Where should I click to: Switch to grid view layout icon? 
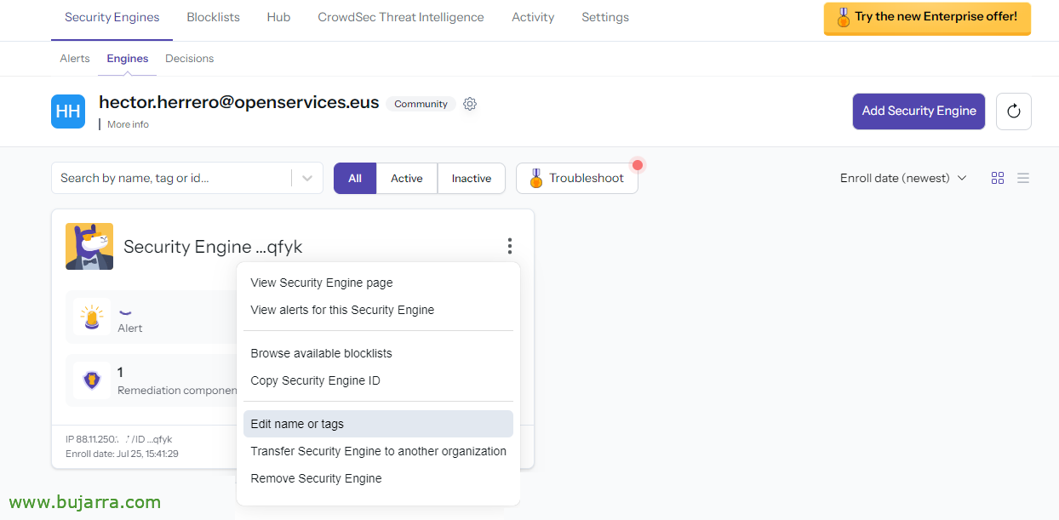click(x=998, y=178)
